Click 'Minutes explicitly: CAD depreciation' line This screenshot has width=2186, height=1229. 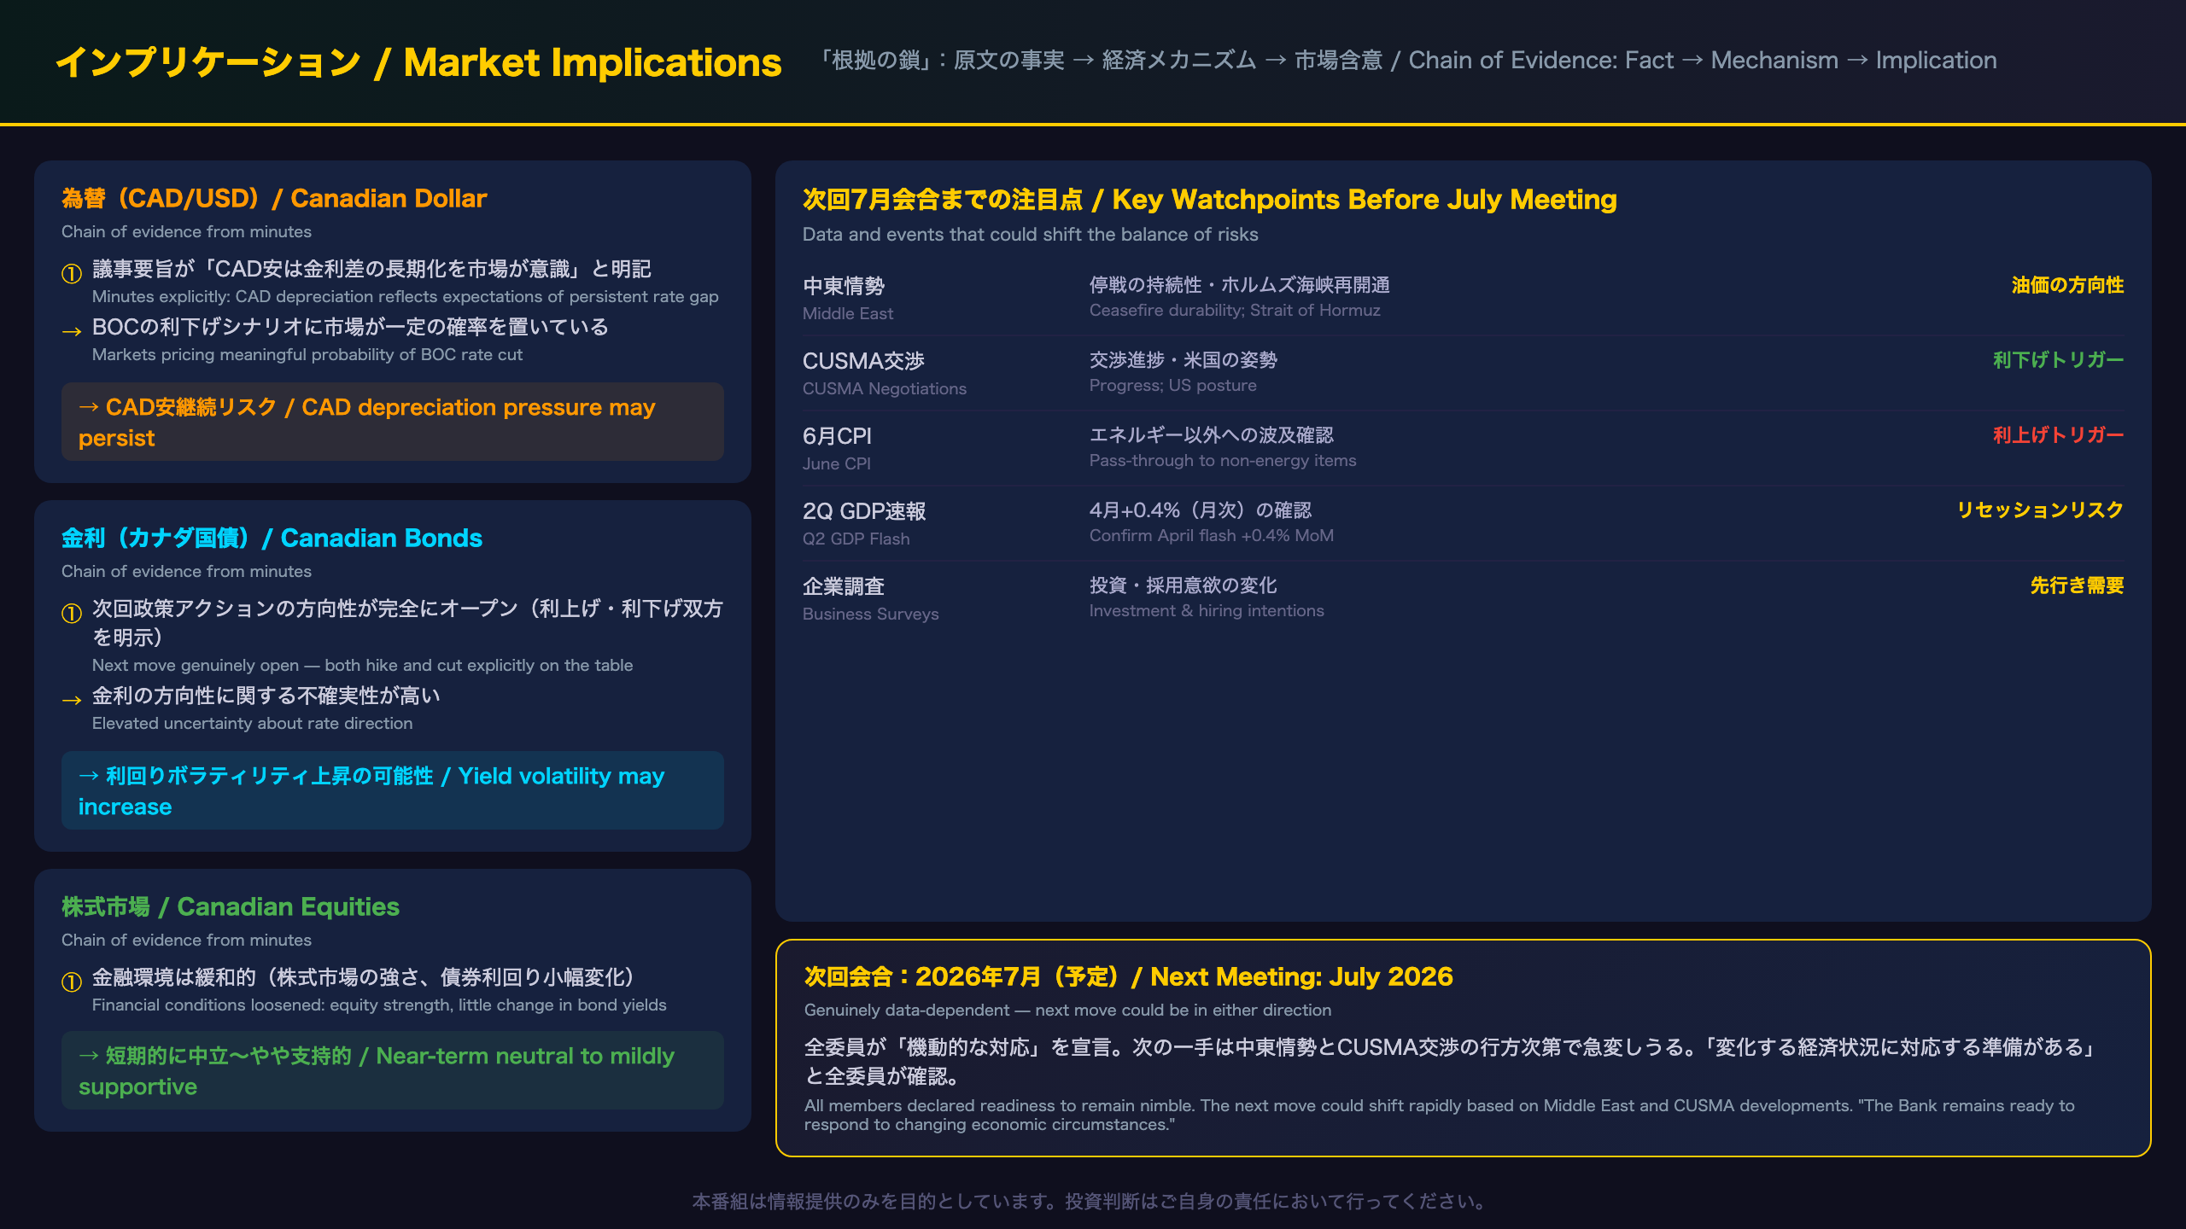click(x=406, y=296)
